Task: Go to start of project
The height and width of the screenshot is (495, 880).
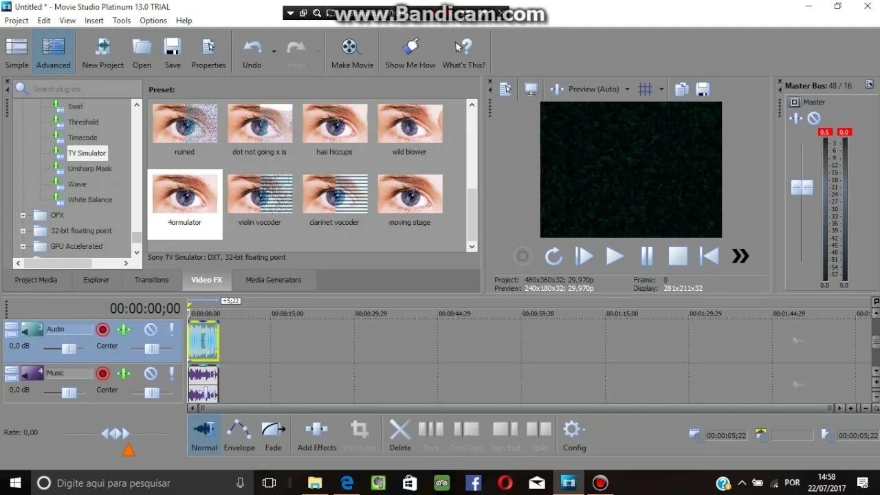Action: coord(709,256)
